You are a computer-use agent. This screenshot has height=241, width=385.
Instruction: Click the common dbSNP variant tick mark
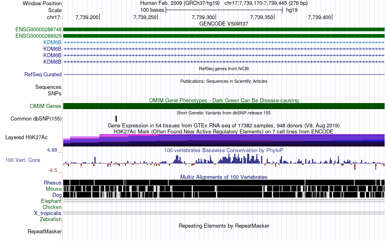click(116, 119)
